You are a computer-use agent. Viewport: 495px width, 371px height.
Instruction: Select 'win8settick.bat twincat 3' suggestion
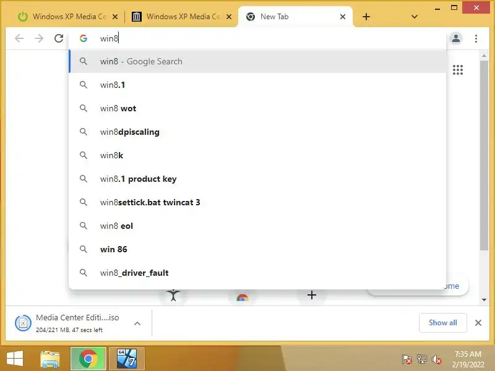click(257, 202)
